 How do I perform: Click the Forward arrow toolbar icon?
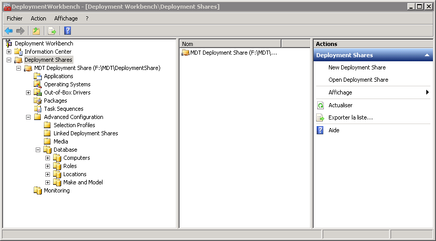click(20, 31)
